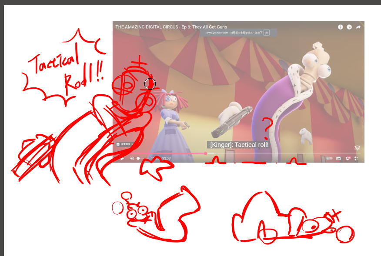381x256 pixels.
Task: Unmute the video with the speaker icon
Action: point(132,158)
